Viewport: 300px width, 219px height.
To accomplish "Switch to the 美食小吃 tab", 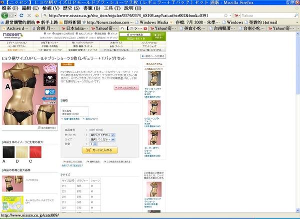I will coord(193,28).
